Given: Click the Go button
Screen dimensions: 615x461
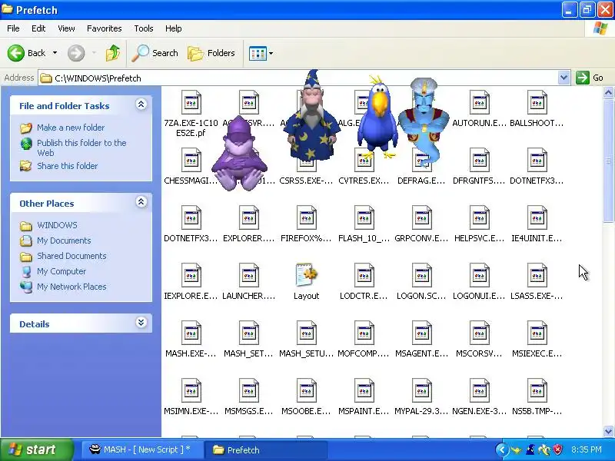Looking at the screenshot, I should pyautogui.click(x=590, y=78).
